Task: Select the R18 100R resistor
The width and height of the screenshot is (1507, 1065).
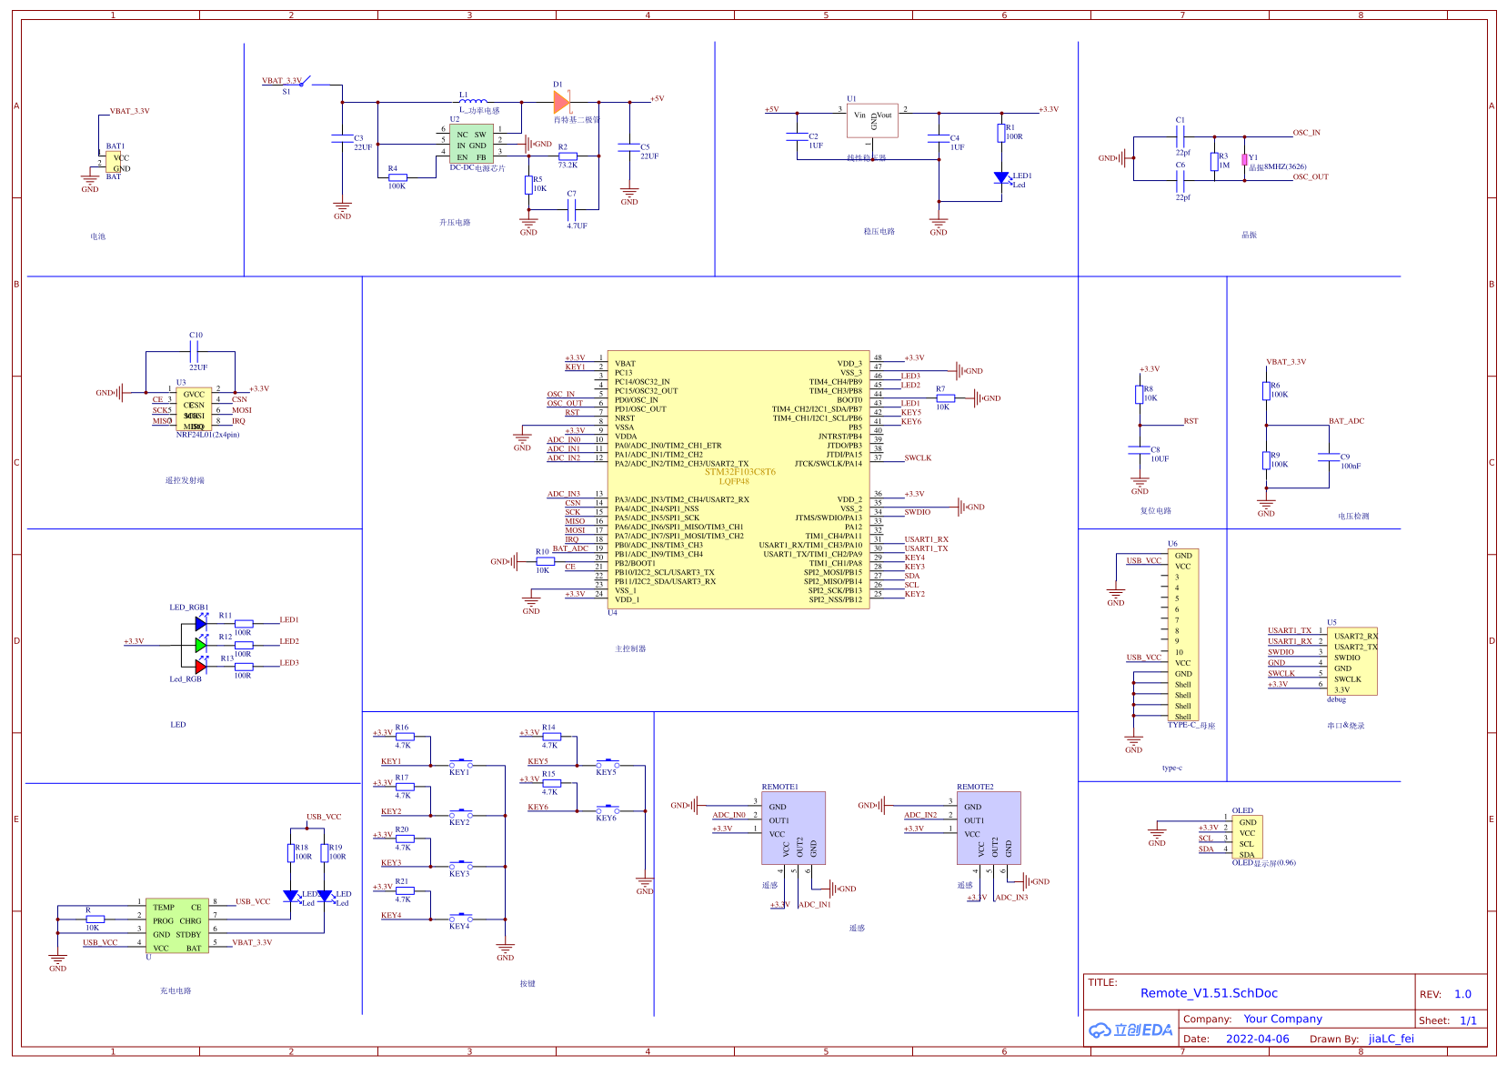Action: [x=291, y=852]
